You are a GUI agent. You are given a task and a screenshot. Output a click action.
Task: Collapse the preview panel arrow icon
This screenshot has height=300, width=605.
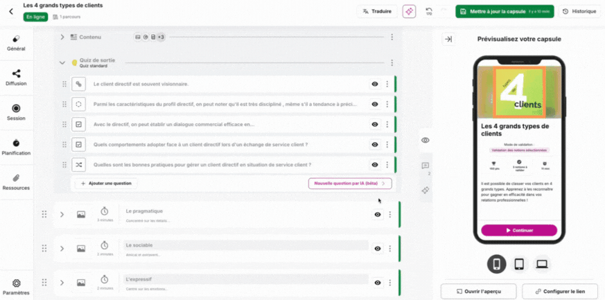(448, 39)
